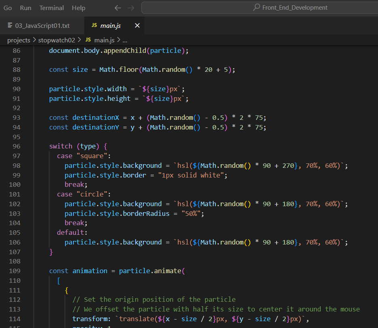Click the animation variable on line 109
The image size is (378, 328).
tap(90, 271)
